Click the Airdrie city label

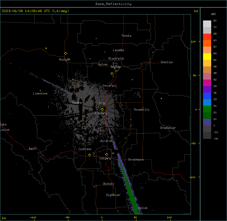106,141
